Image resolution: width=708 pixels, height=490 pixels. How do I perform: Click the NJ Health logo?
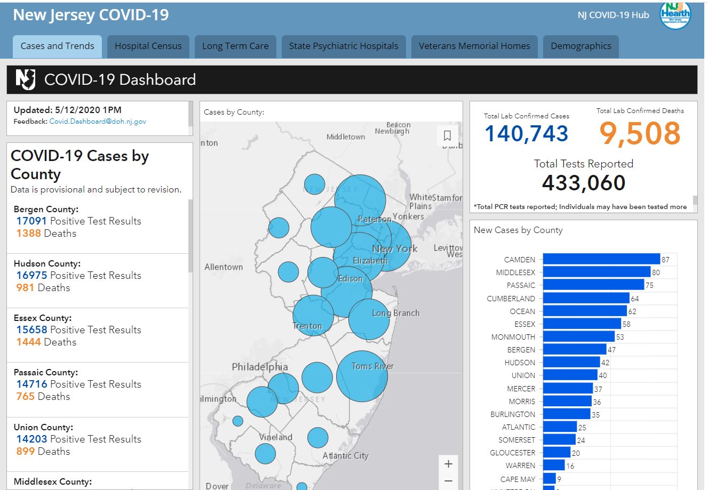pyautogui.click(x=675, y=15)
